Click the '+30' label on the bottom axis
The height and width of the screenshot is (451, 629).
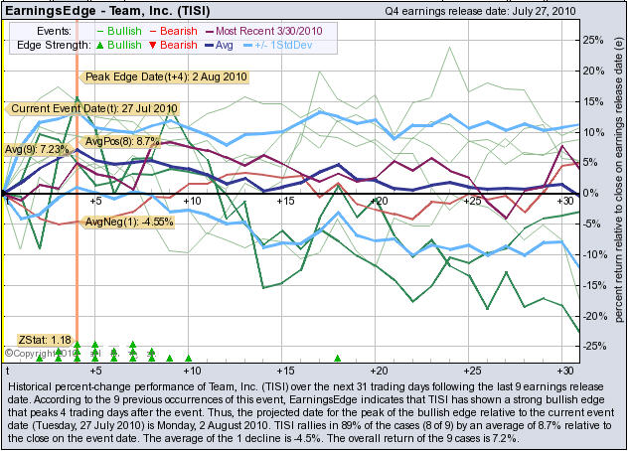pyautogui.click(x=564, y=371)
